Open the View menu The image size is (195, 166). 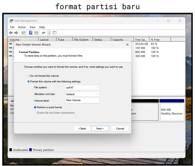pos(32,27)
